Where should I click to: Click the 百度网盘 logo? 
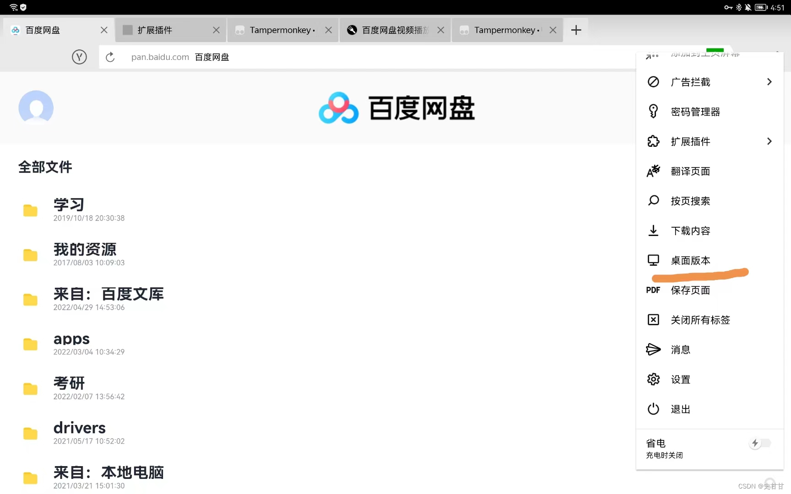[396, 108]
